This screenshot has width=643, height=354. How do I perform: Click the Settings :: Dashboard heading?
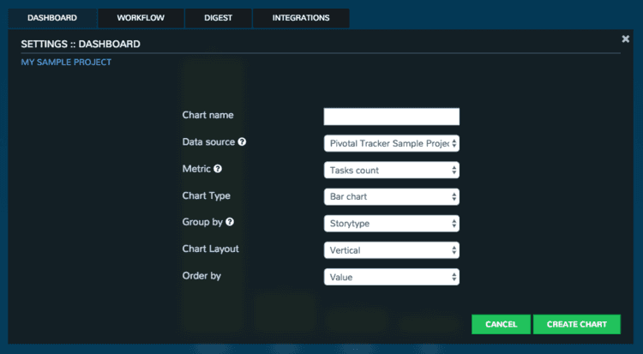point(81,44)
